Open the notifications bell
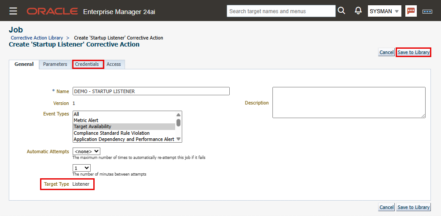This screenshot has height=216, width=441. pos(358,11)
